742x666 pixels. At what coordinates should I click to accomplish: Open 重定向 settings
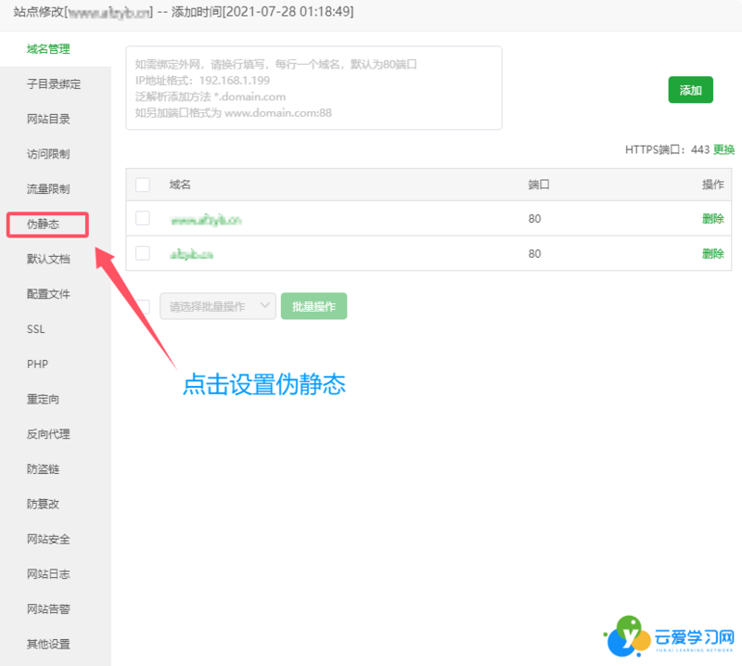pyautogui.click(x=43, y=399)
